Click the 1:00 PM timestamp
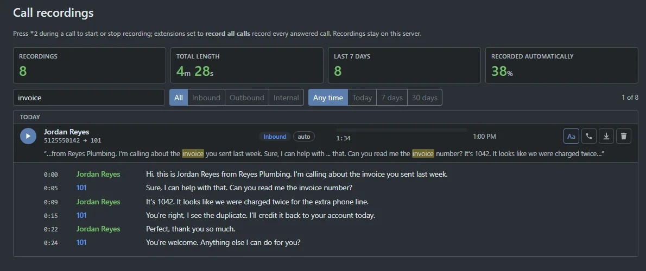This screenshot has width=646, height=271. (484, 137)
